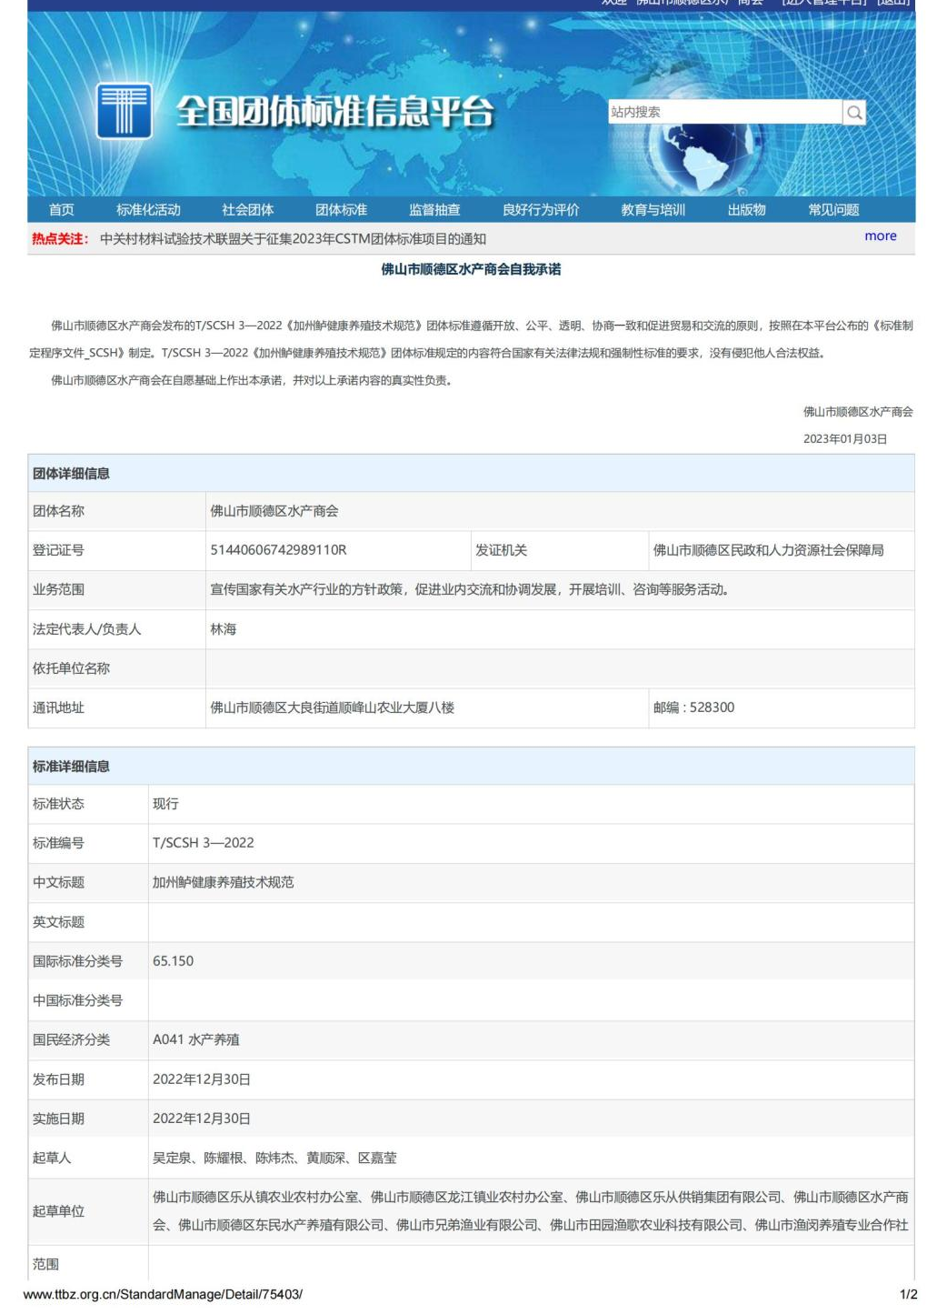Viewport: 927px width, 1314px height.
Task: Click the 标准详细信息 section header
Action: point(71,767)
